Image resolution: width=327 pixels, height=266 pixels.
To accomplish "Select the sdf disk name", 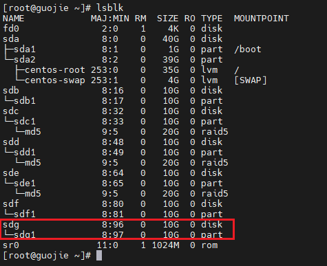I will click(x=11, y=204).
